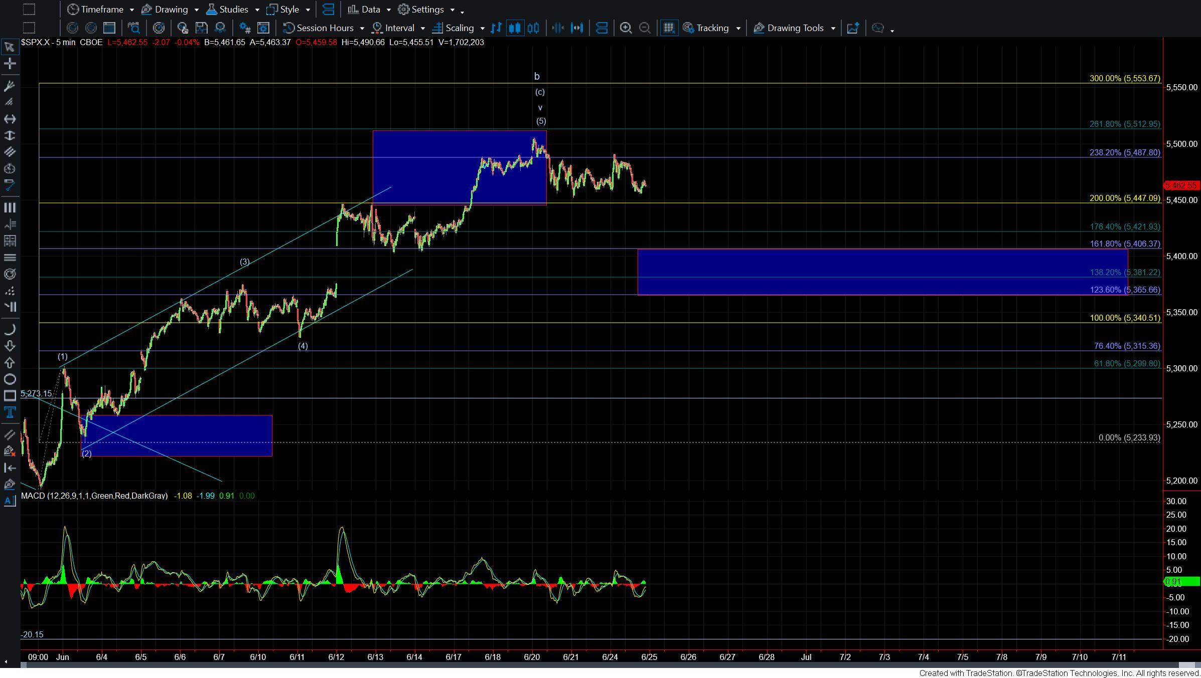Toggle stacked panes icon beside zoom

tap(602, 28)
